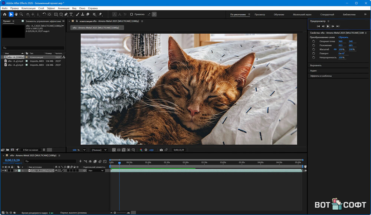
Task: Select the Hand tool in the toolbar
Action: pos(16,14)
